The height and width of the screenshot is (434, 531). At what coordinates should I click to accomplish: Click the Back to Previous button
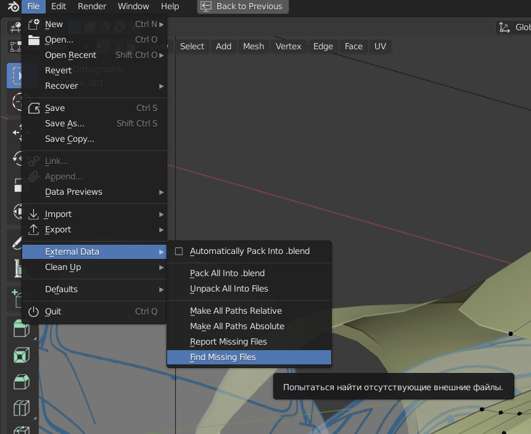click(242, 7)
